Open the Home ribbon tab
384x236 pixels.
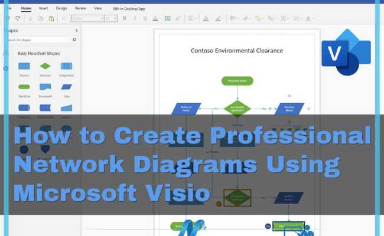click(x=26, y=8)
